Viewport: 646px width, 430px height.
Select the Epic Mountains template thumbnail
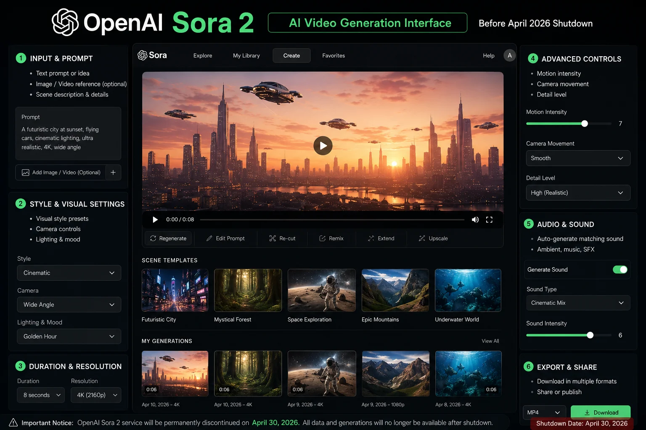395,290
